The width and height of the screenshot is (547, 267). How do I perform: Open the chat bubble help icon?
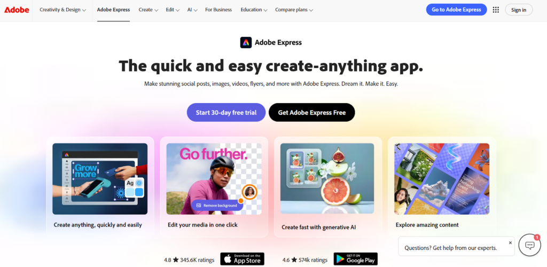[529, 245]
